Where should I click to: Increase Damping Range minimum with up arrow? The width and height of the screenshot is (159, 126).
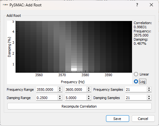pos(60,96)
